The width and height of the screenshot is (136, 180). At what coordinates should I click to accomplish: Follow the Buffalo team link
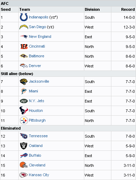coord(35,155)
